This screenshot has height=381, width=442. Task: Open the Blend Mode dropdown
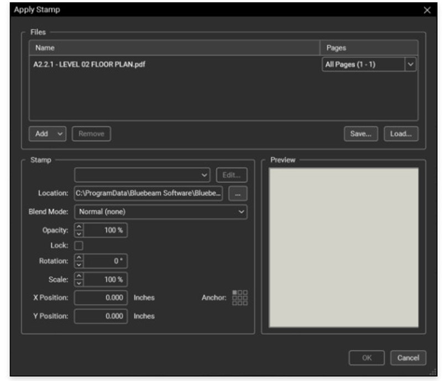point(161,212)
